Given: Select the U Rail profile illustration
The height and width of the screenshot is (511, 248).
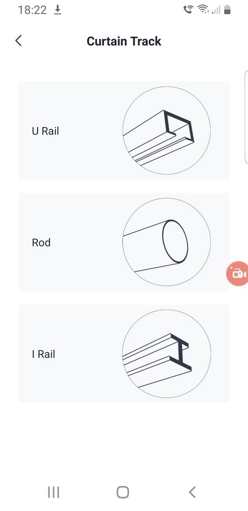Looking at the screenshot, I should click(166, 130).
